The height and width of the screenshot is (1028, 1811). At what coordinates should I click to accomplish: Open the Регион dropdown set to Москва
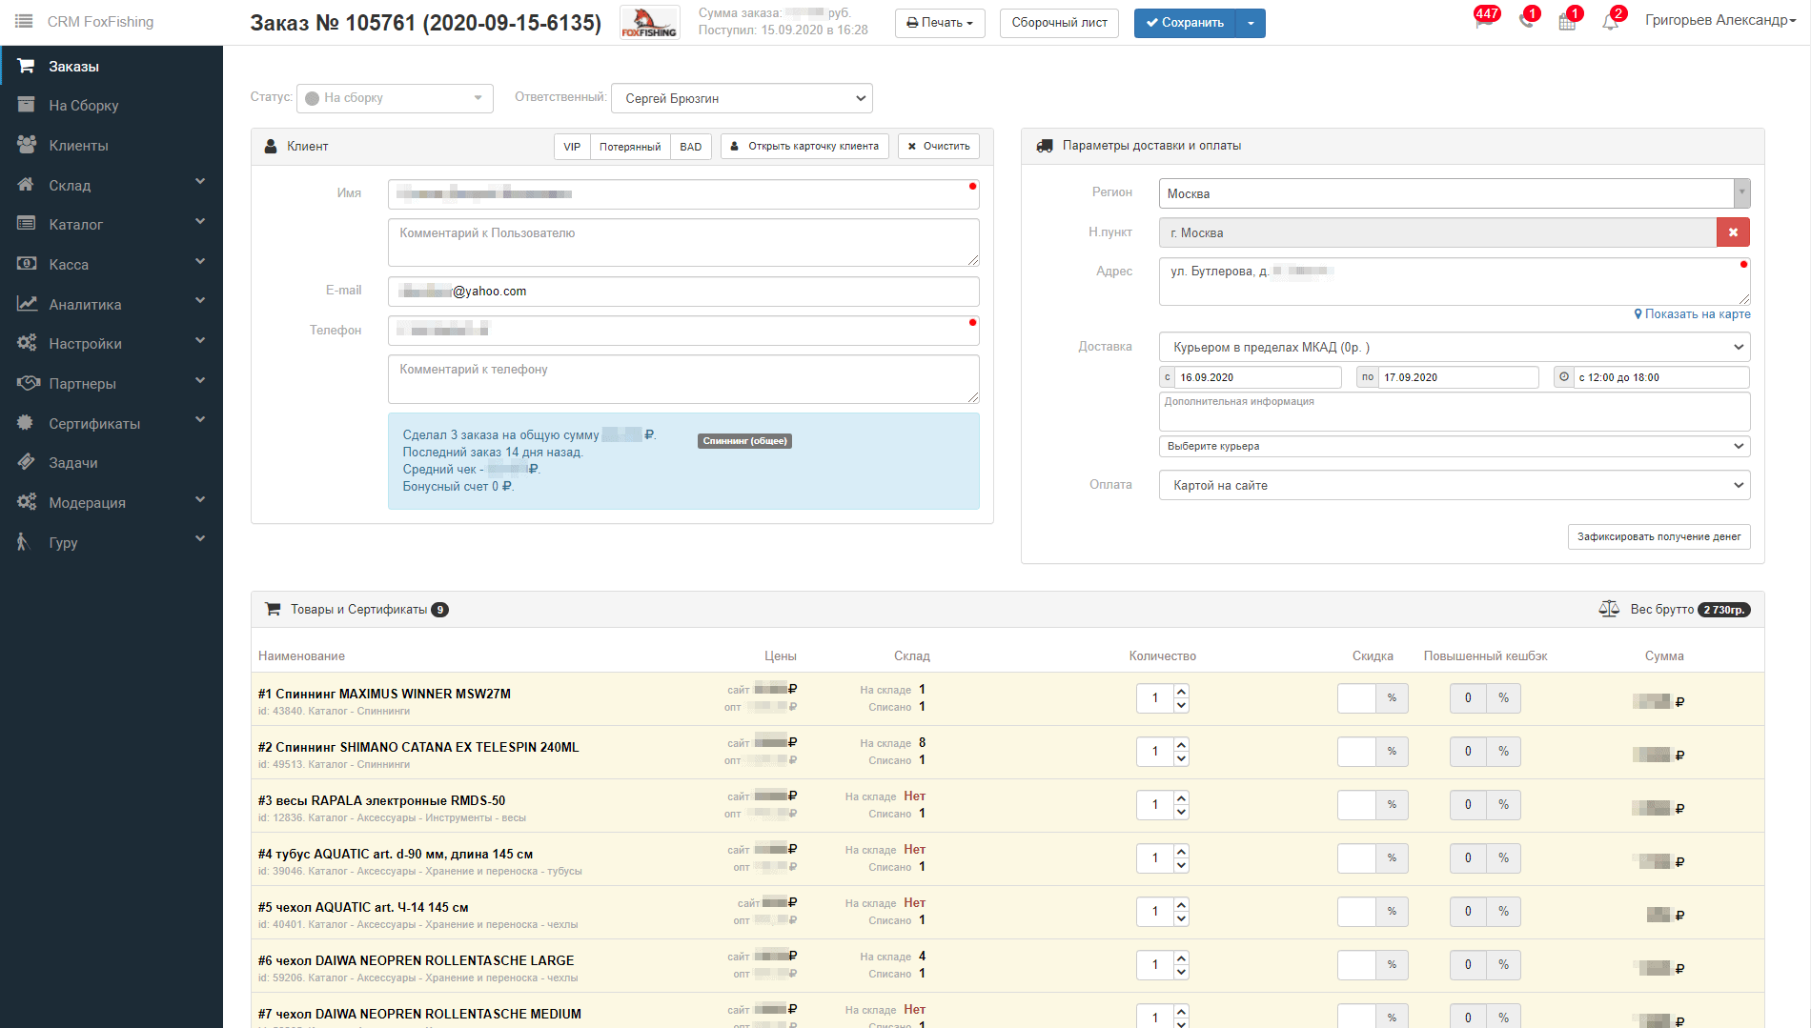point(1455,193)
